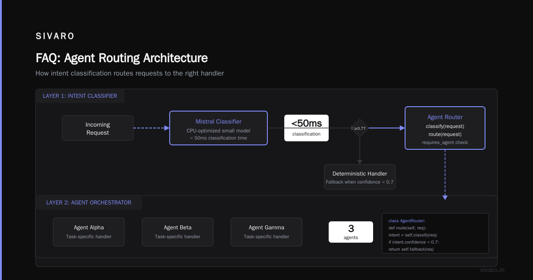
Task: Open the Agent Router node
Action: 445,128
